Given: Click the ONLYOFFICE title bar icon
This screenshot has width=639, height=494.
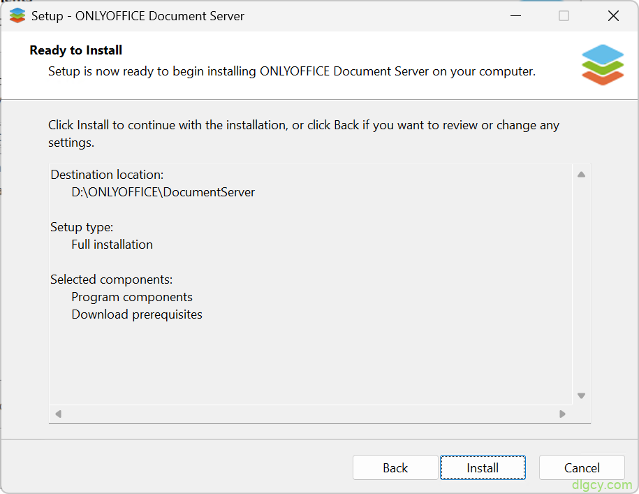Looking at the screenshot, I should click(17, 16).
